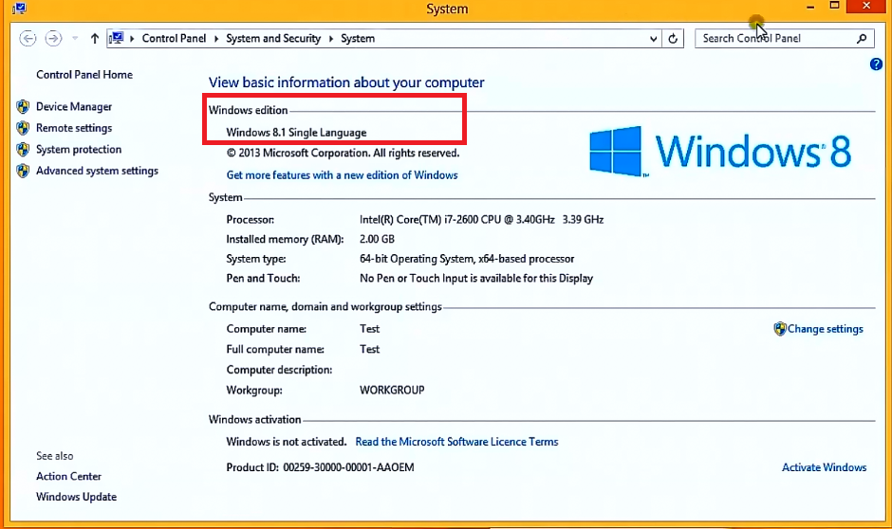Screen dimensions: 892x529
Task: Open Help with question mark icon
Action: tap(876, 64)
